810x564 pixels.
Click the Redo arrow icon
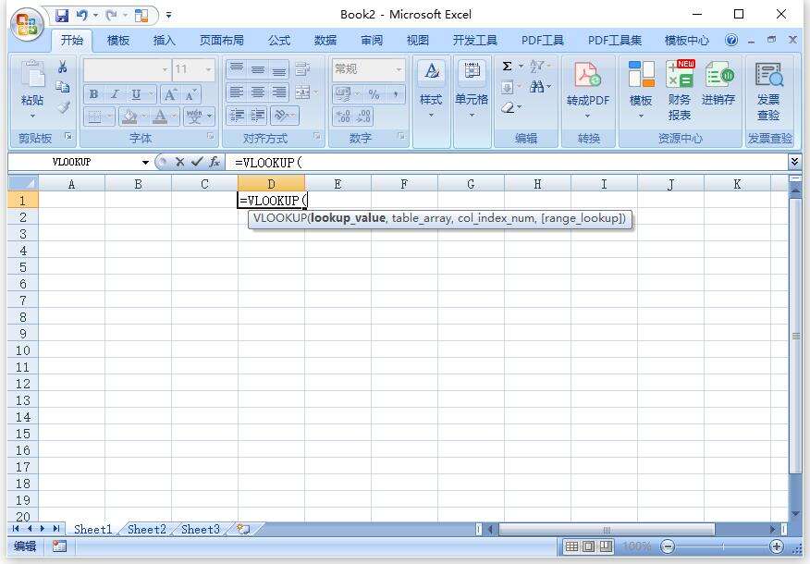point(111,16)
